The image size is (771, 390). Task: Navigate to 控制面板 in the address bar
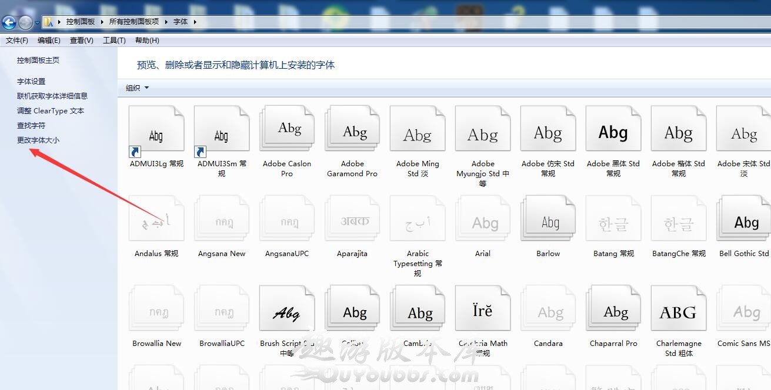(81, 22)
